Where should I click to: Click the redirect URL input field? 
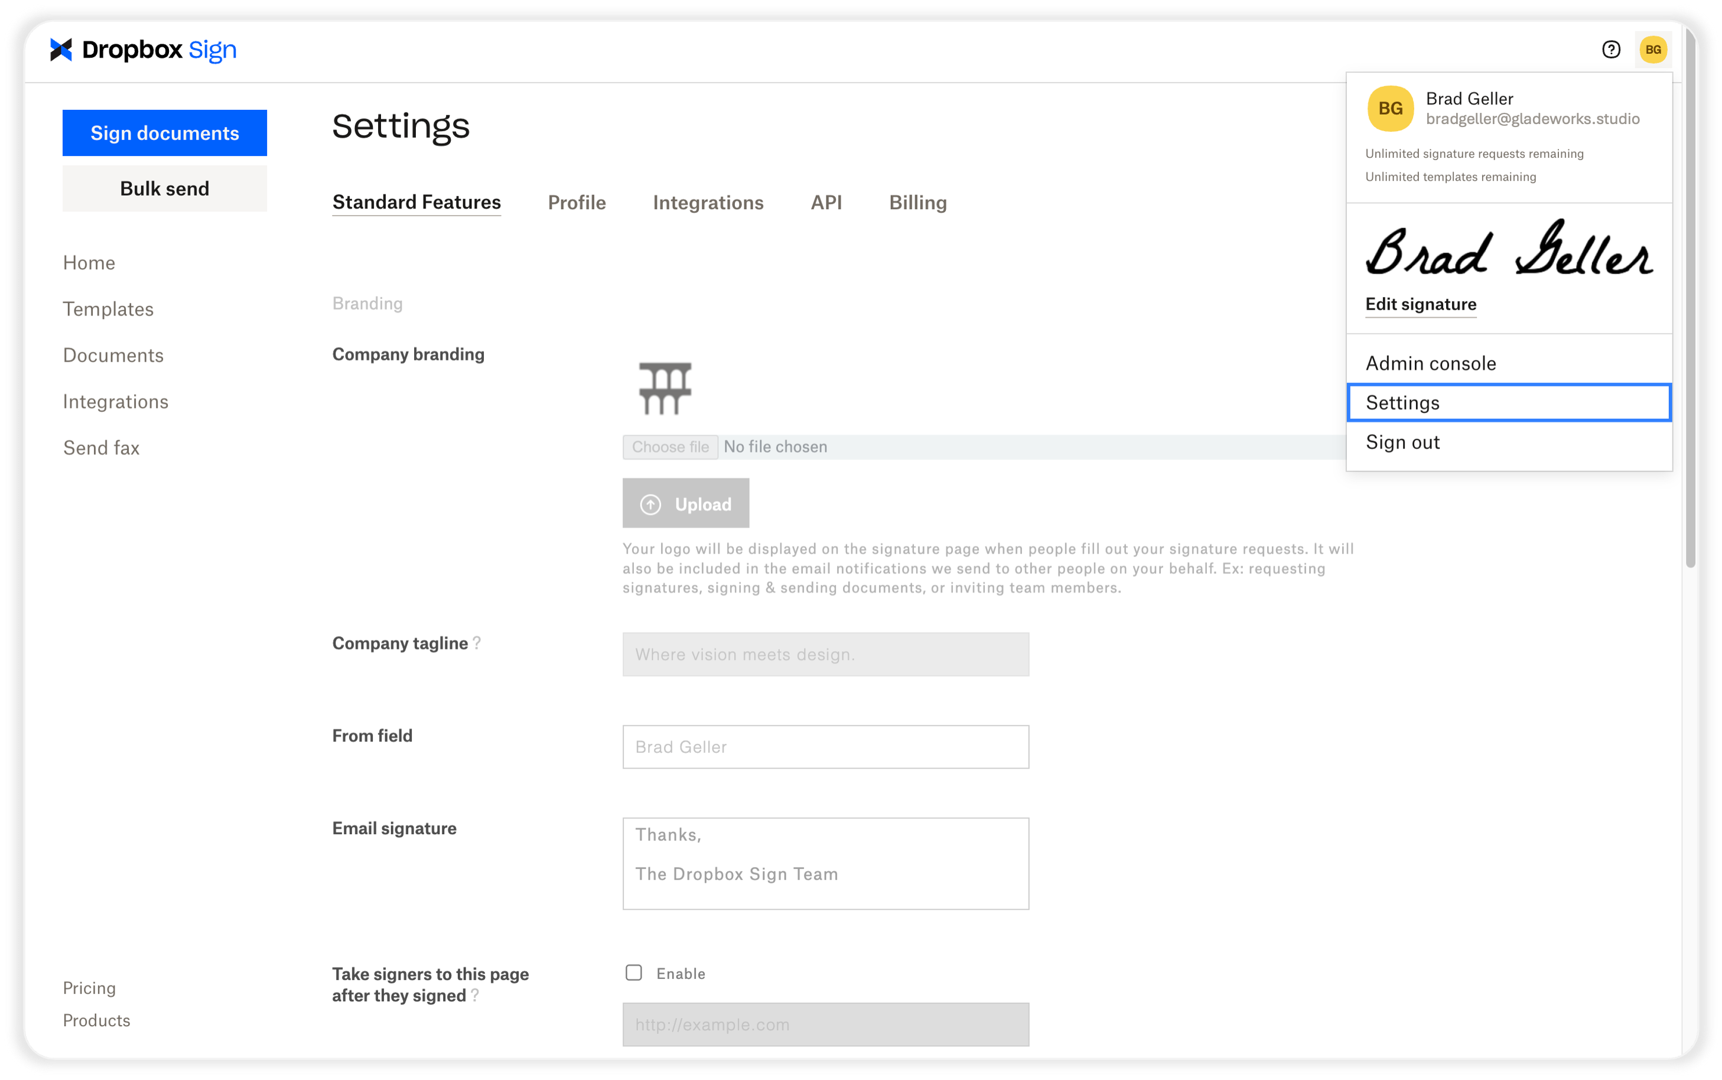coord(825,1024)
